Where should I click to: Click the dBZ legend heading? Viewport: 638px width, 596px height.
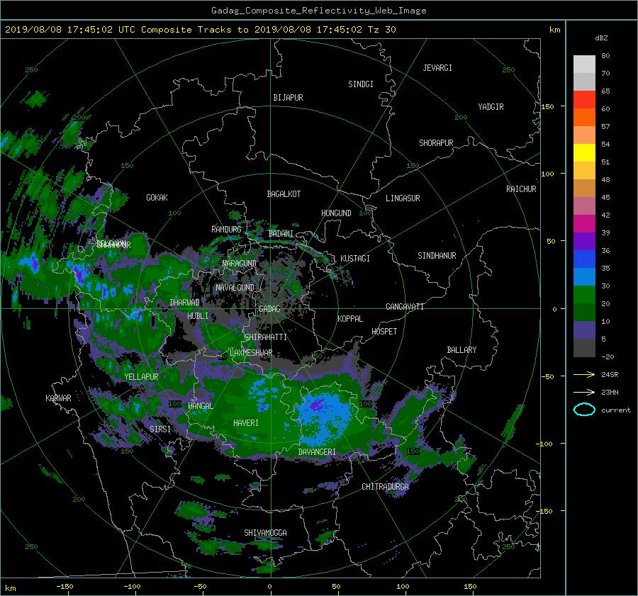(x=601, y=38)
